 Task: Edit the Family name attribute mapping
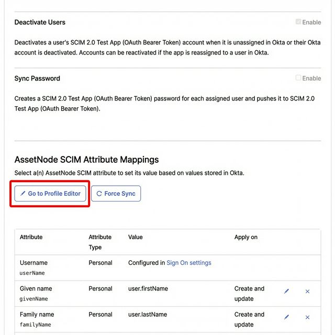[286, 317]
